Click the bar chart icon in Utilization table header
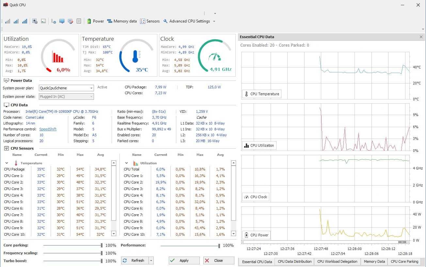This screenshot has width=426, height=267. pyautogui.click(x=136, y=163)
